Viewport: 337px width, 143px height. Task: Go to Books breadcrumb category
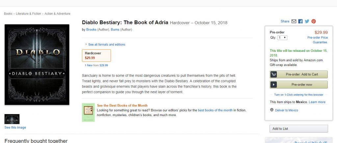pos(8,14)
